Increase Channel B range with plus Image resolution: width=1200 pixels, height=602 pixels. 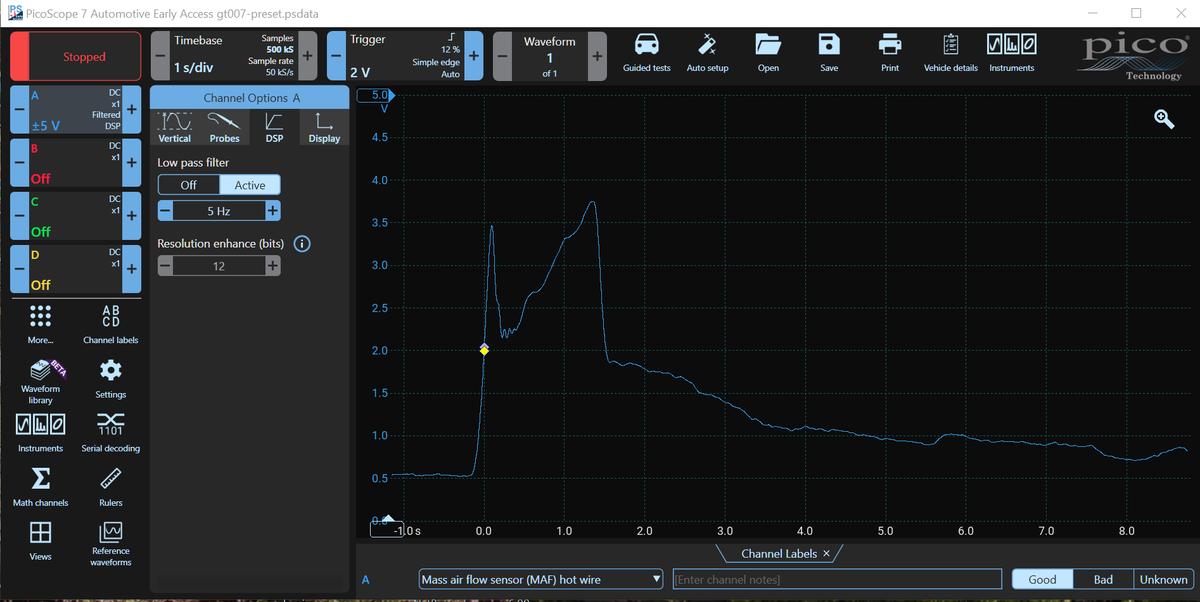[132, 163]
